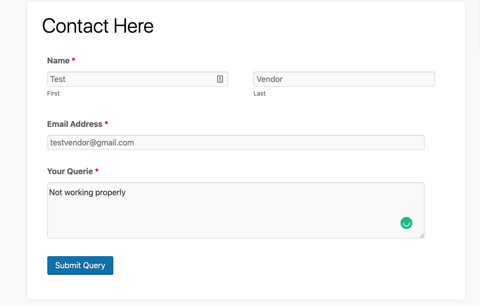Image resolution: width=480 pixels, height=306 pixels.
Task: Click the Submit Query button
Action: (x=80, y=265)
